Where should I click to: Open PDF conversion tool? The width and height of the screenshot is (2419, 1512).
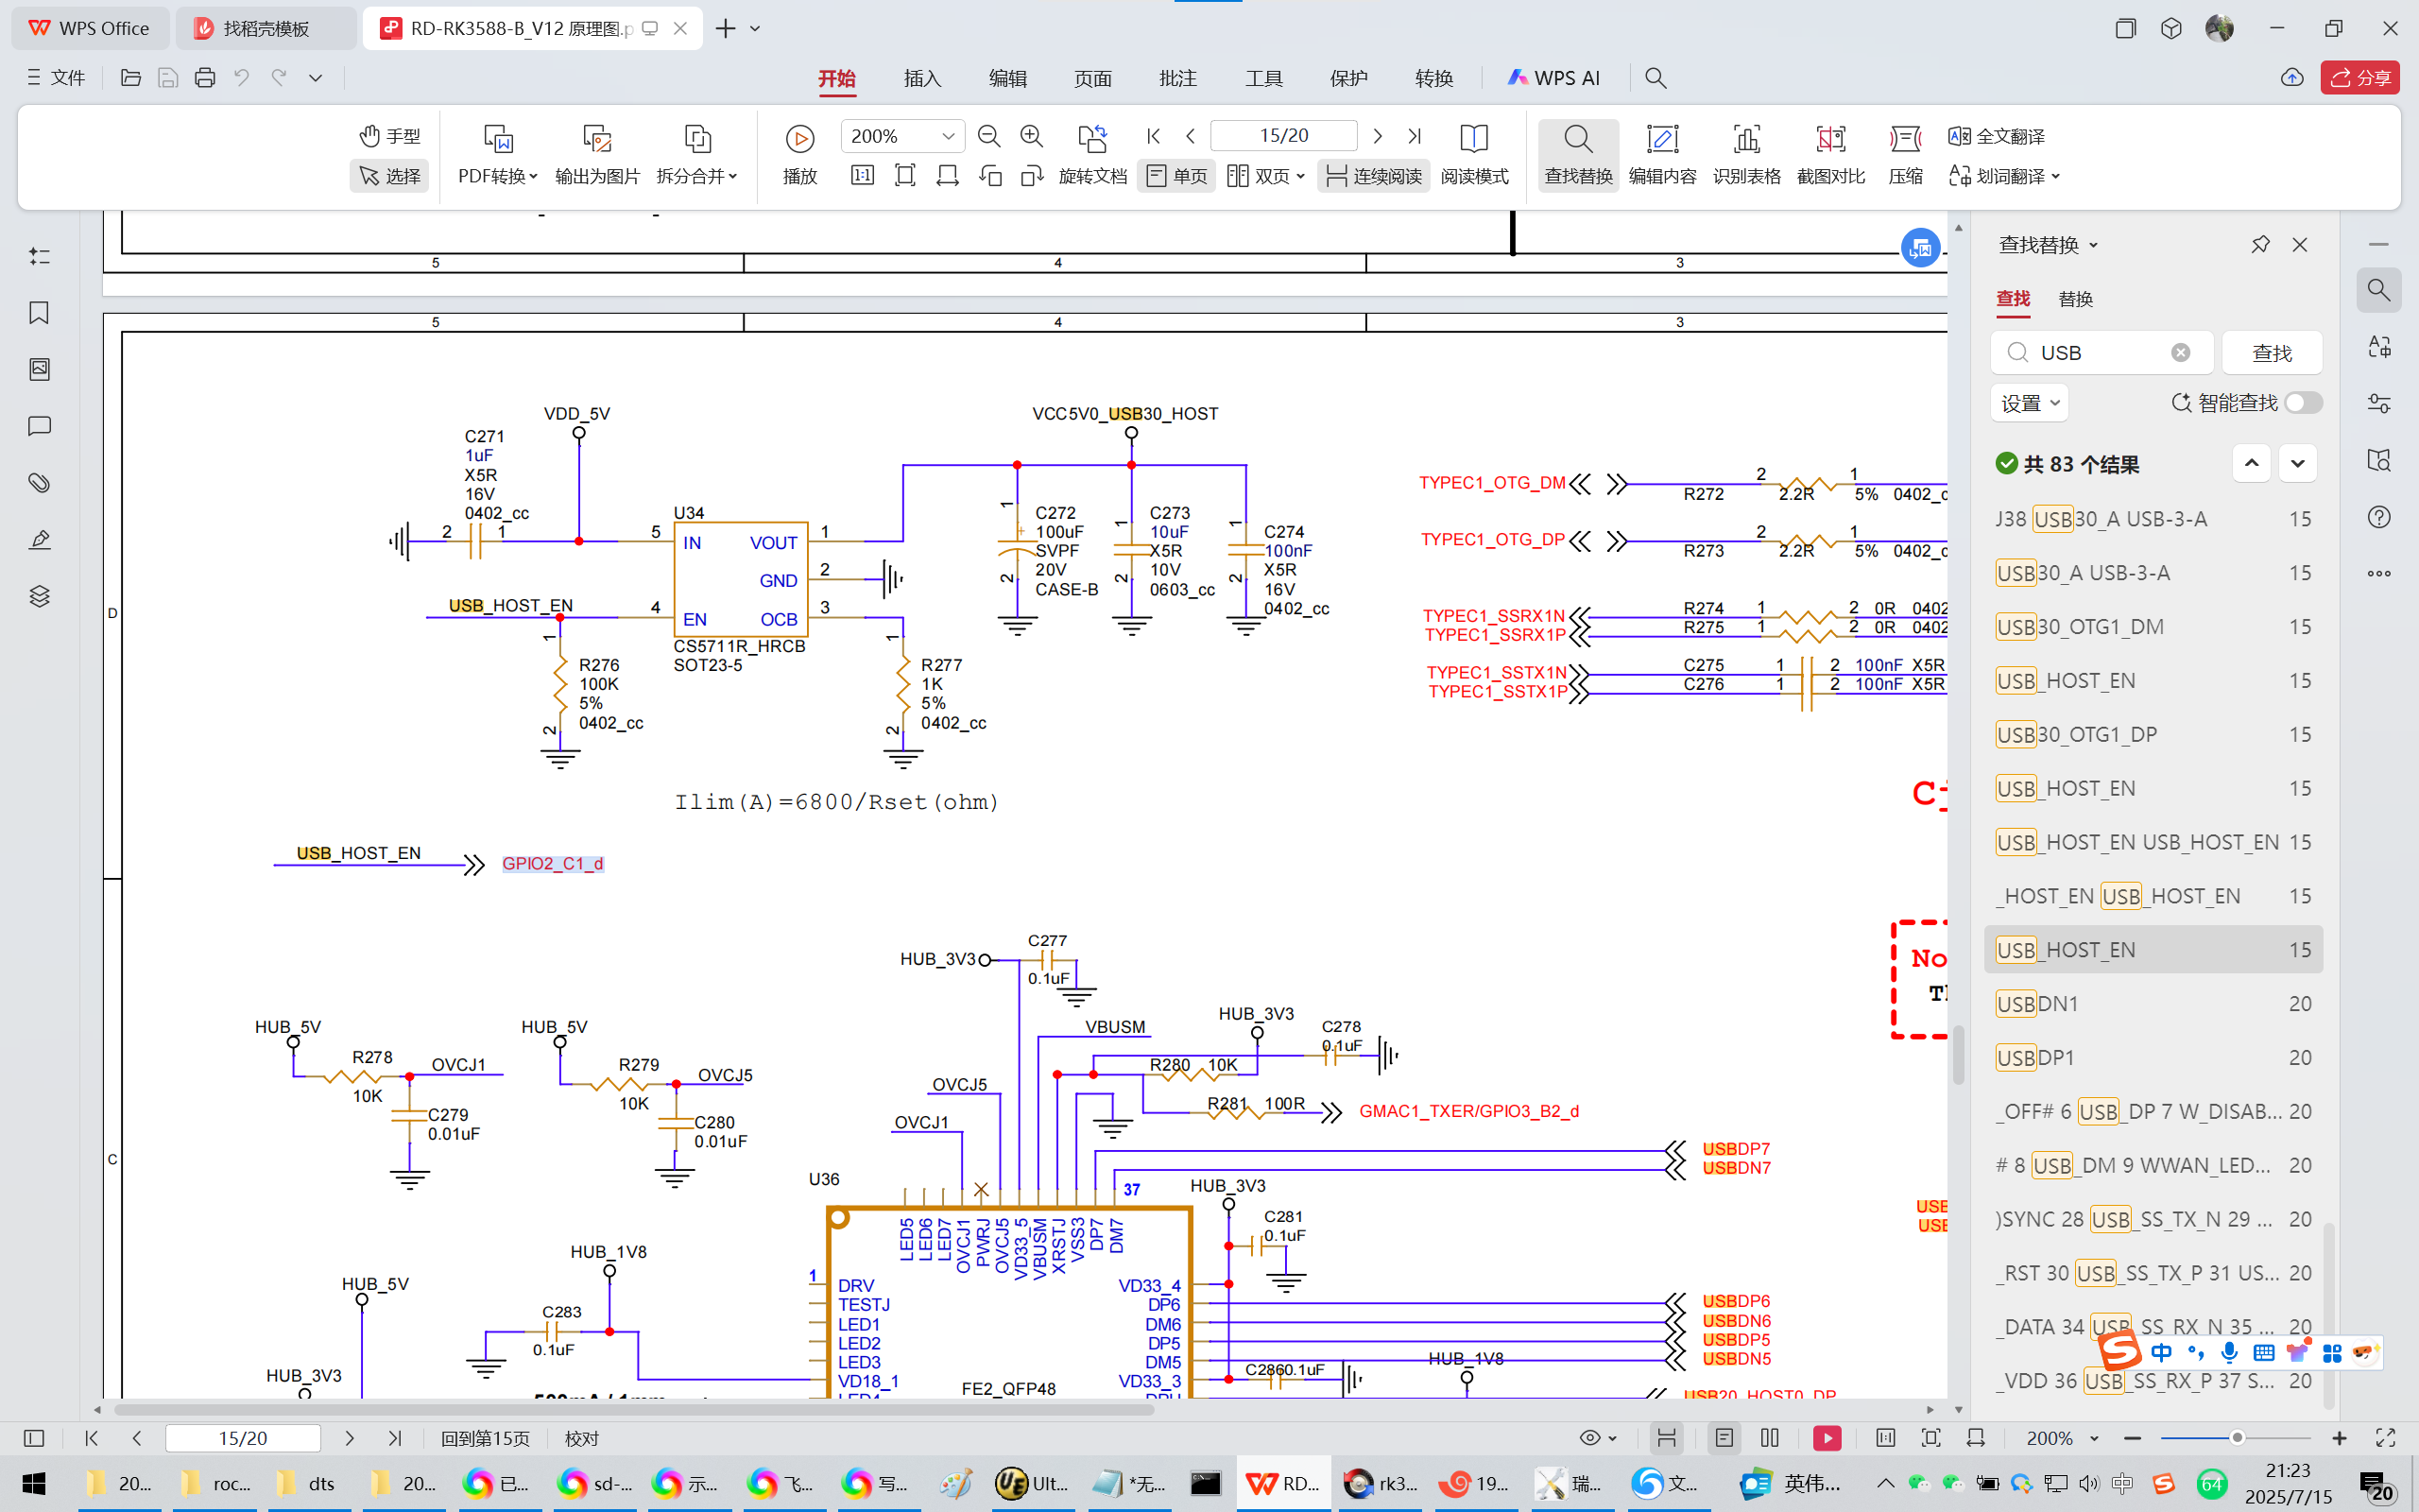click(498, 154)
